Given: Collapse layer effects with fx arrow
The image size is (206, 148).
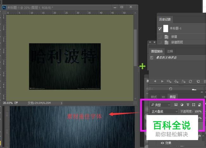Looking at the screenshot, I should (x=203, y=136).
